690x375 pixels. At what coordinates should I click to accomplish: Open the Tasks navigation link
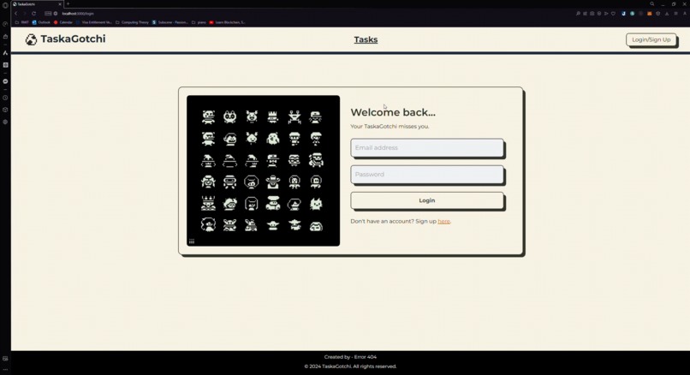click(x=366, y=39)
